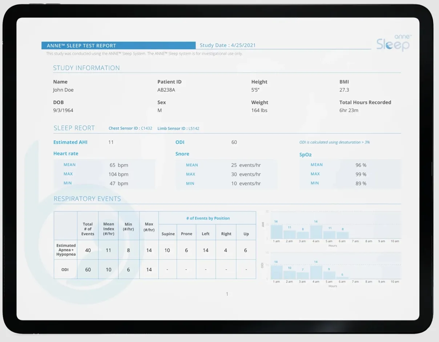Click the STUDY INFORMATION heading
This screenshot has height=342, width=439.
(x=86, y=68)
